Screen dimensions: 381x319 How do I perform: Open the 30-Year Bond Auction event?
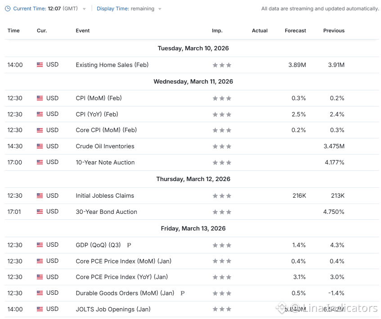107,212
